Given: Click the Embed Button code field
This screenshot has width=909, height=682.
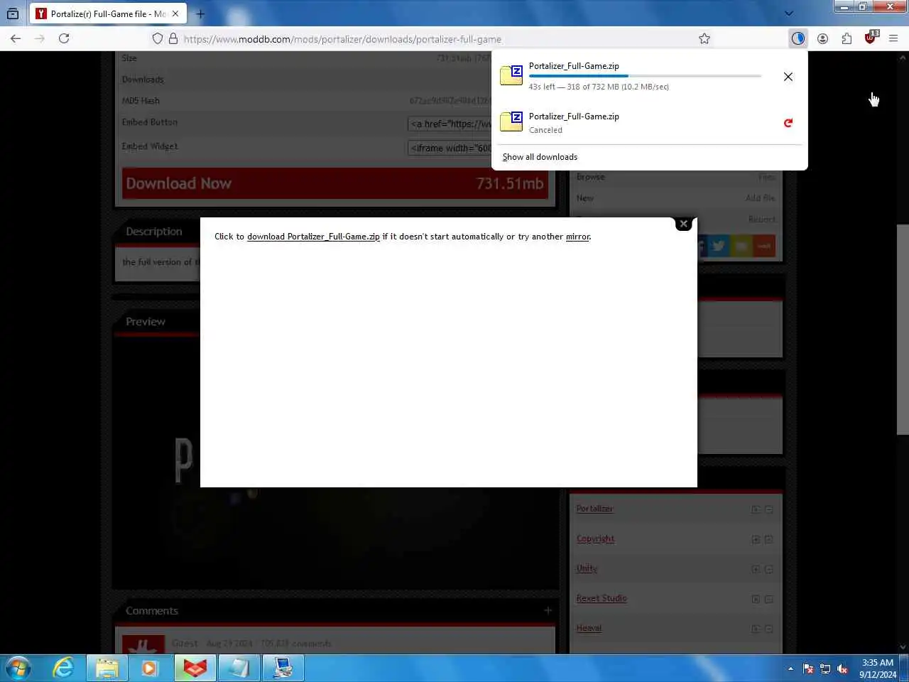Looking at the screenshot, I should [x=450, y=124].
